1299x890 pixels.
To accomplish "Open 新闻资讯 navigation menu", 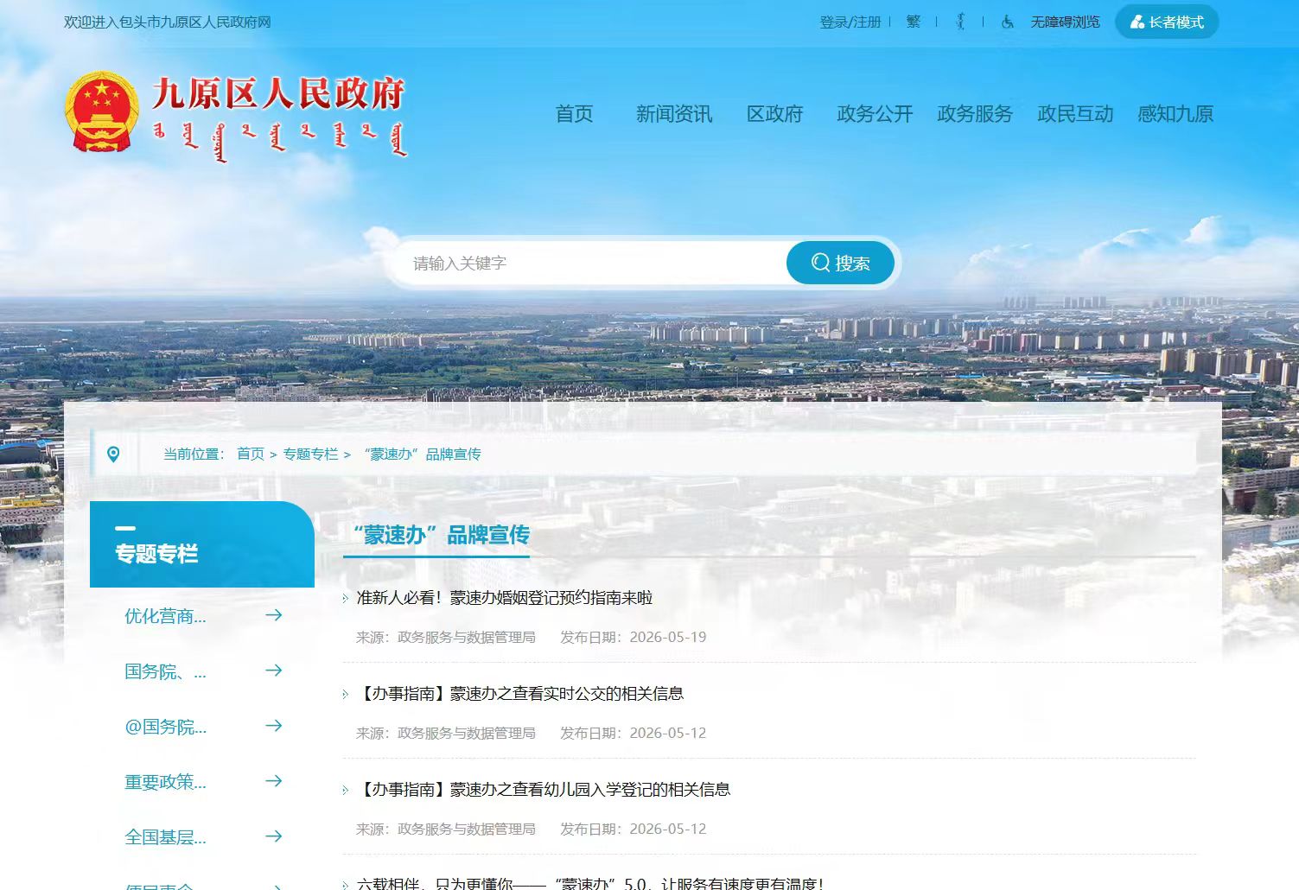I will (x=674, y=114).
